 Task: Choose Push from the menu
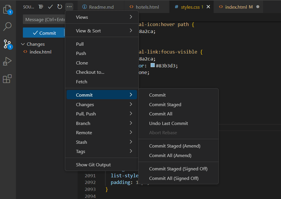(x=102, y=53)
